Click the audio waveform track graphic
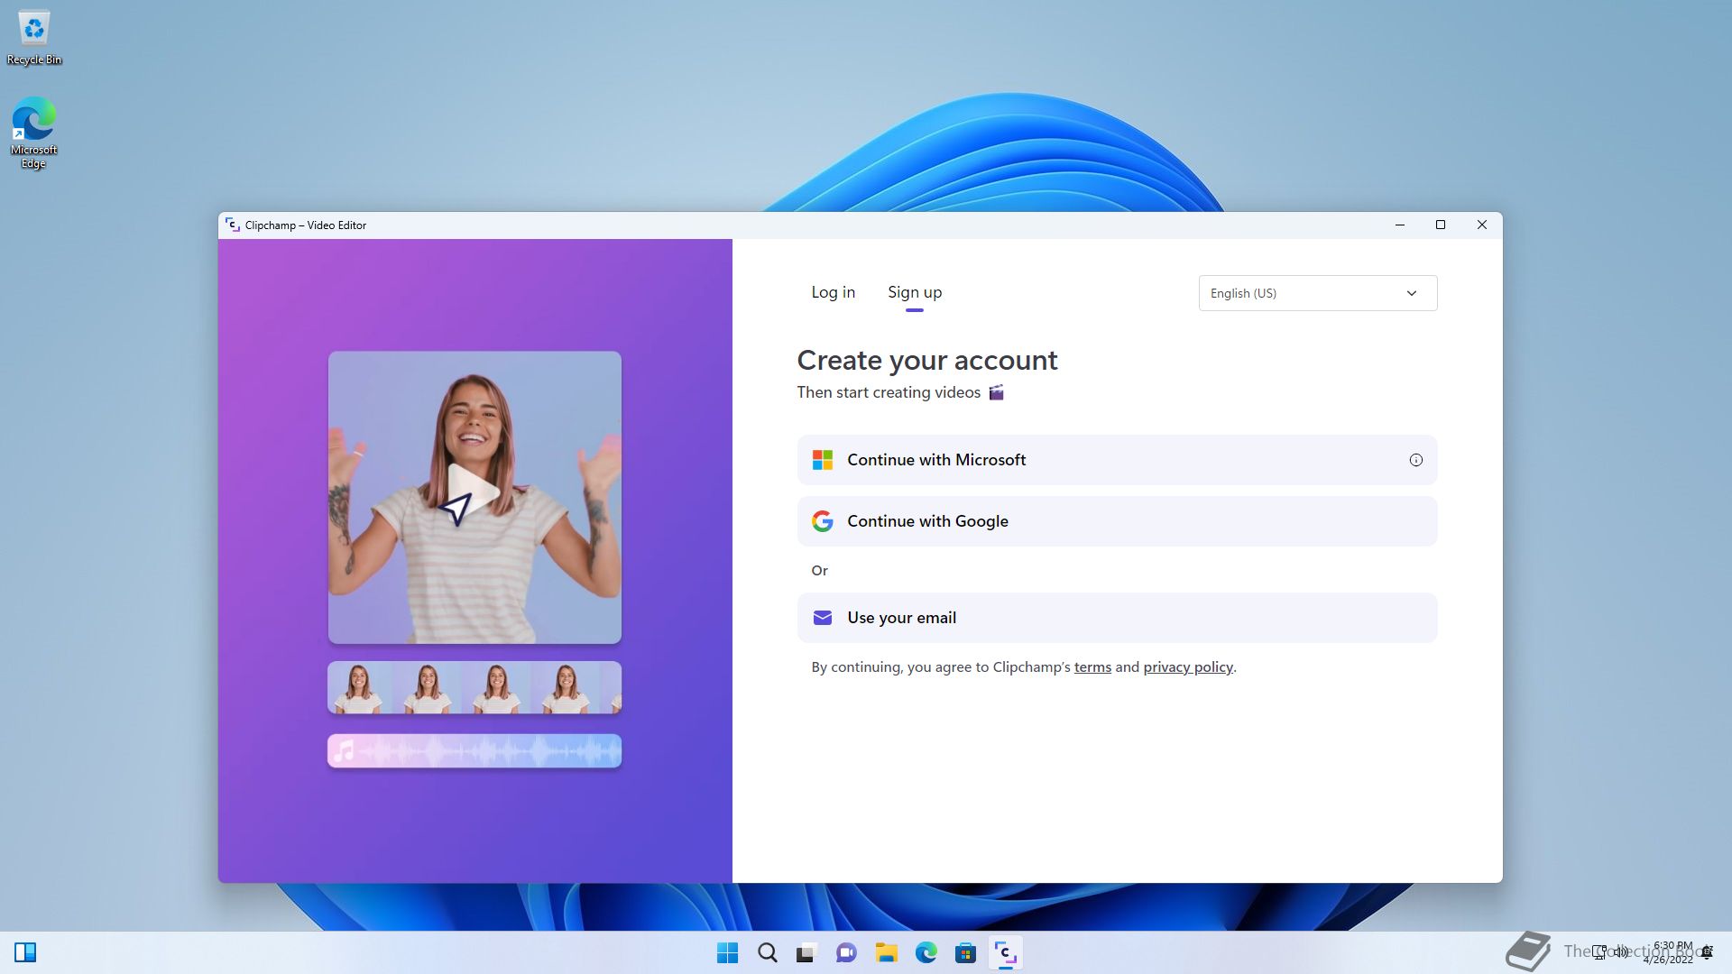This screenshot has height=974, width=1732. click(474, 750)
